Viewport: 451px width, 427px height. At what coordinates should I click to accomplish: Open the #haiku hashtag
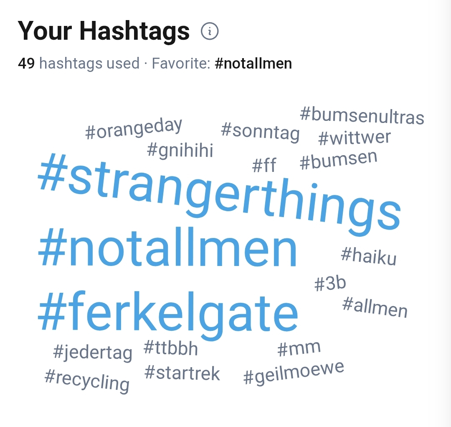click(369, 256)
